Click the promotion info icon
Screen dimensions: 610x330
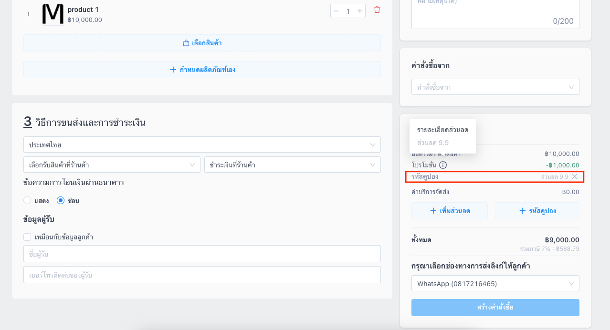tap(443, 165)
